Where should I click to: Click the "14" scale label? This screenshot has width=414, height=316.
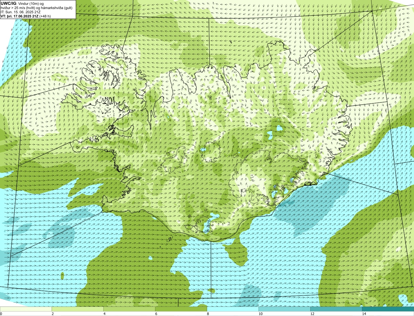click(364, 314)
